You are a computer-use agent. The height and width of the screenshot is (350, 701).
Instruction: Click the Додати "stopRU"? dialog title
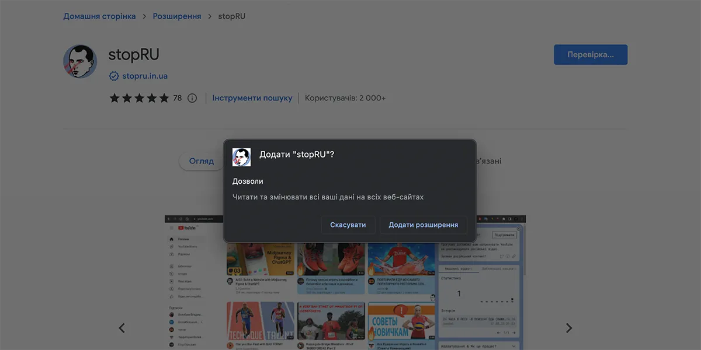pos(297,155)
